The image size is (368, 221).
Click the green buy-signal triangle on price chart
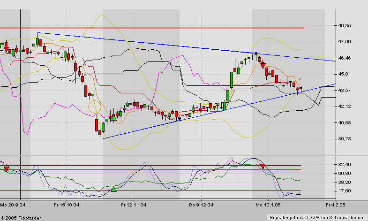(113, 118)
